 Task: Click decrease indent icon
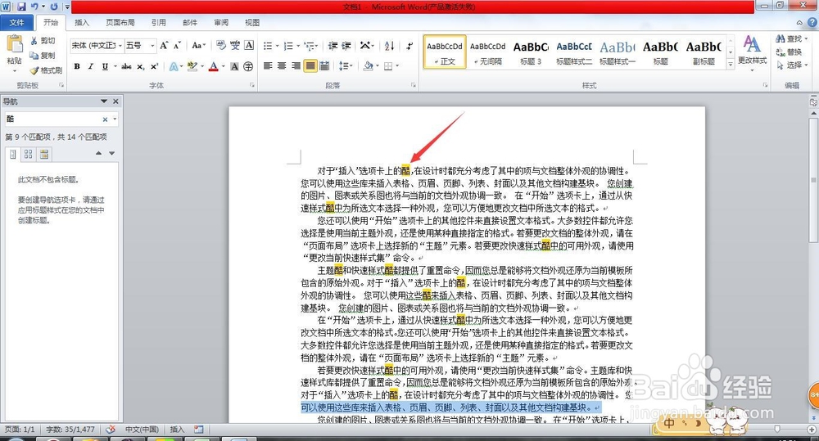(333, 45)
